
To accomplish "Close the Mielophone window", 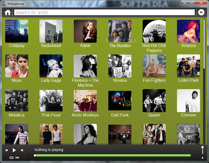I will coord(201,3).
